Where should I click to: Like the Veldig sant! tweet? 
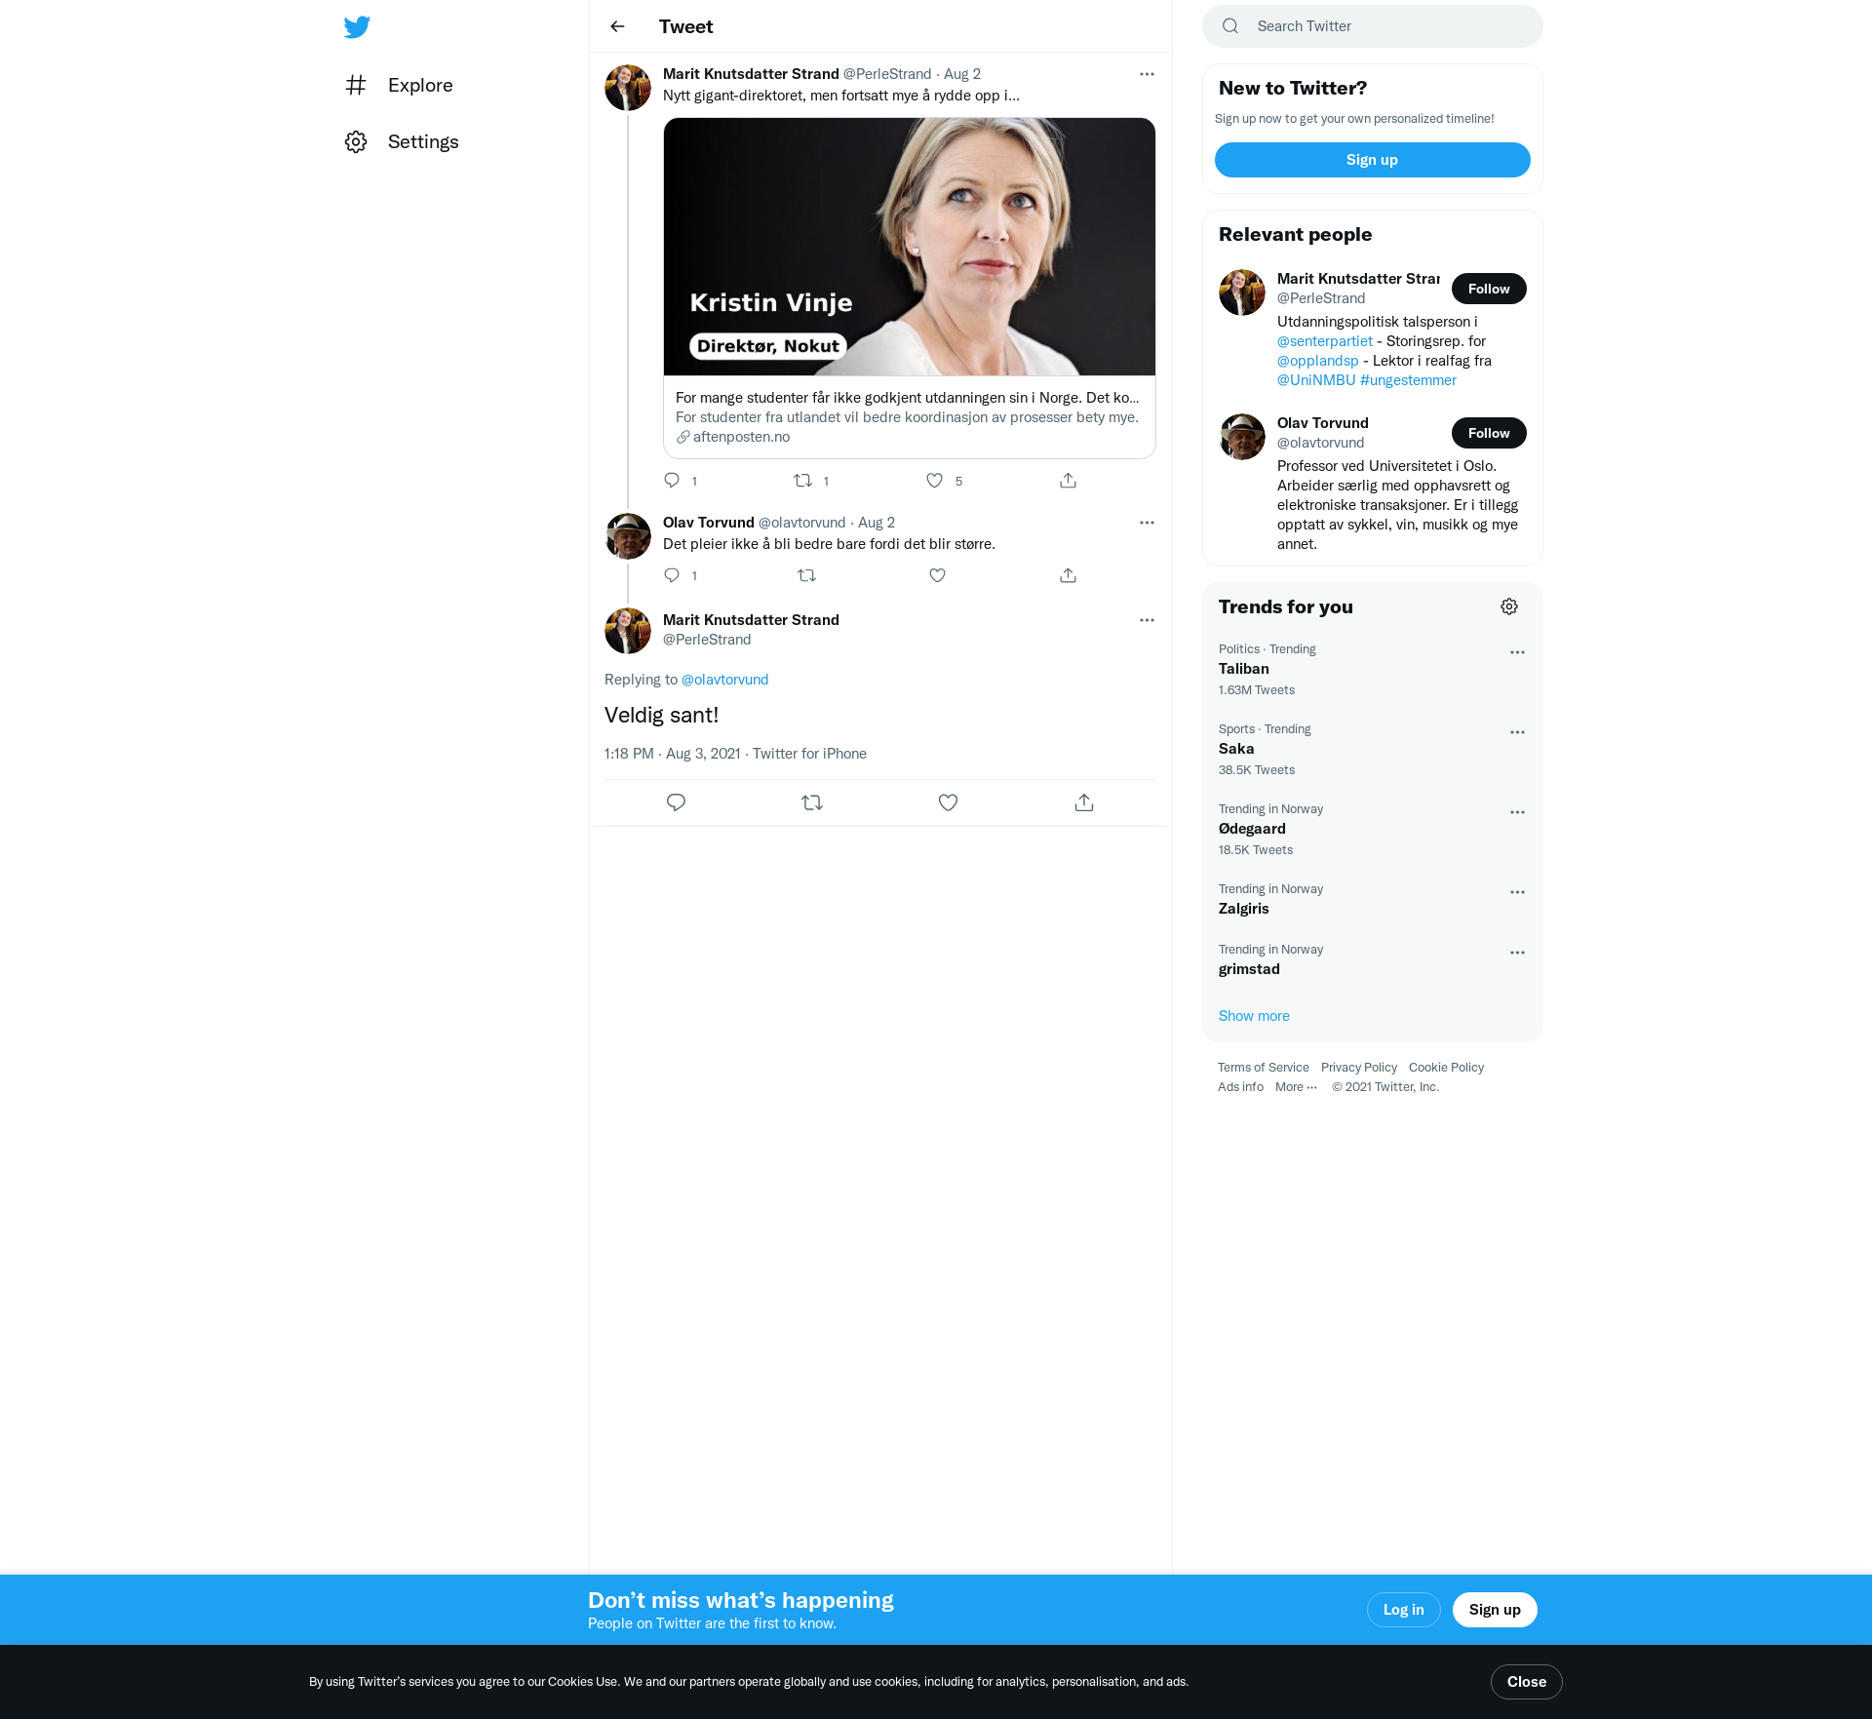[x=948, y=802]
